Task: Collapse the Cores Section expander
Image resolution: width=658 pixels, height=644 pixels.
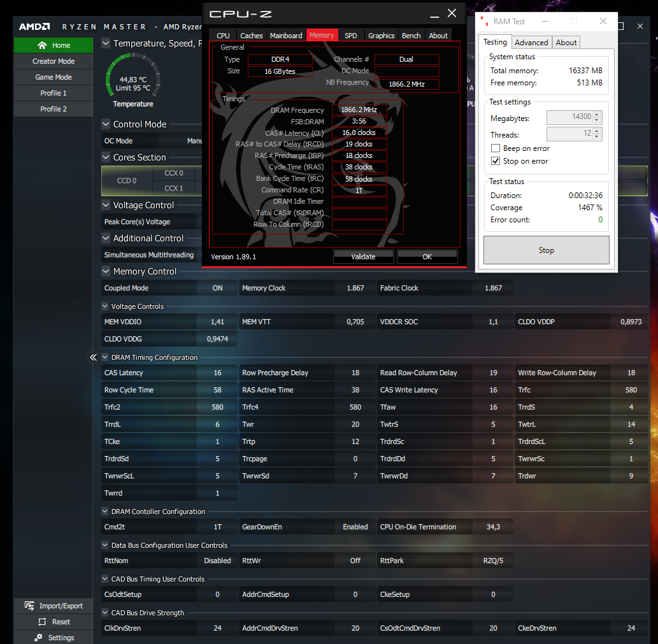Action: click(106, 157)
